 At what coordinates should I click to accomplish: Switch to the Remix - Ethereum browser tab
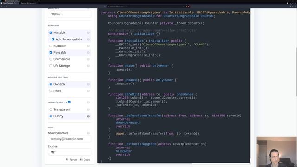point(28,3)
